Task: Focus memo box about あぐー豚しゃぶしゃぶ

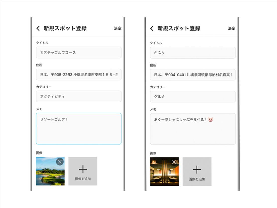Action: coord(192,129)
